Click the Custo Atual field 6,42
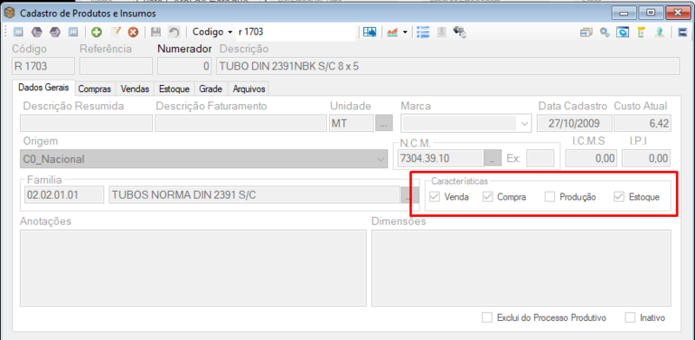 (x=643, y=123)
